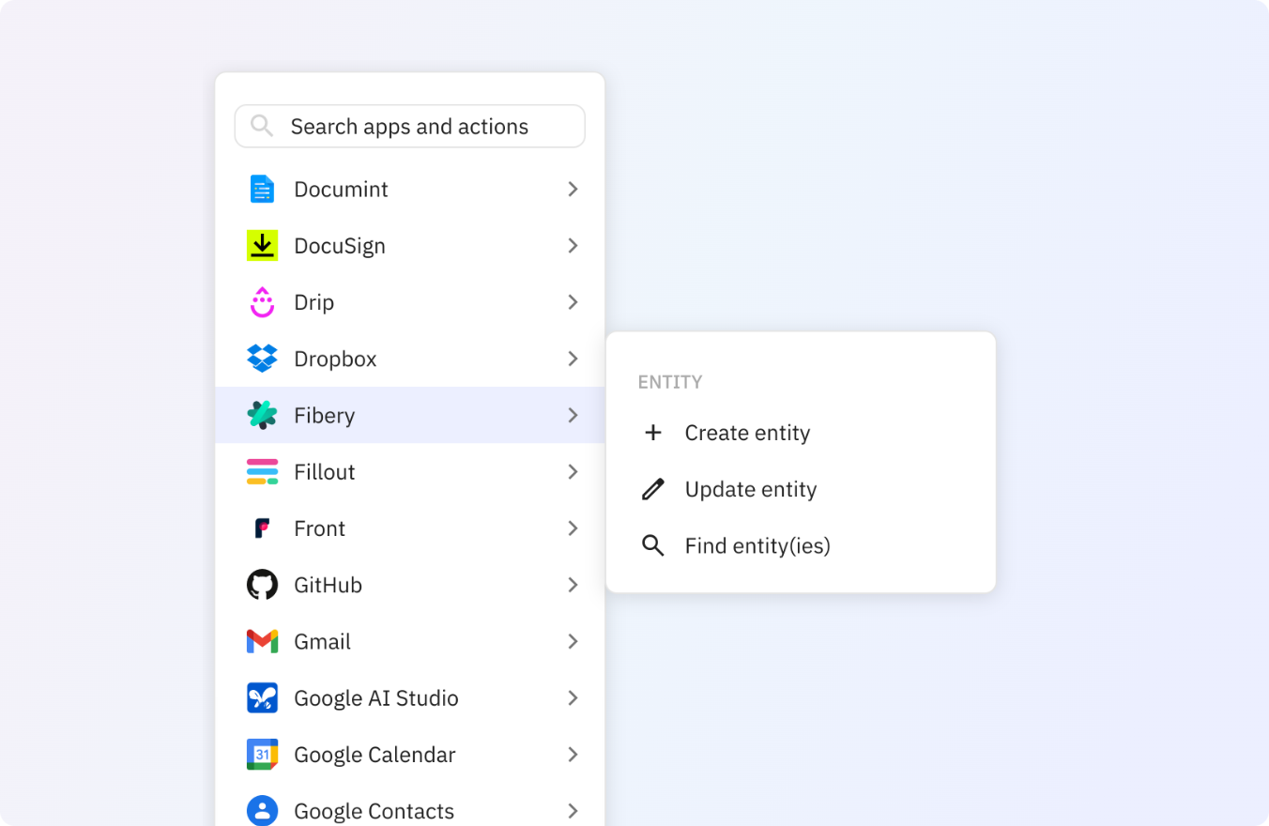Screen dimensions: 1269x826
Task: Click the Front app icon
Action: [262, 528]
